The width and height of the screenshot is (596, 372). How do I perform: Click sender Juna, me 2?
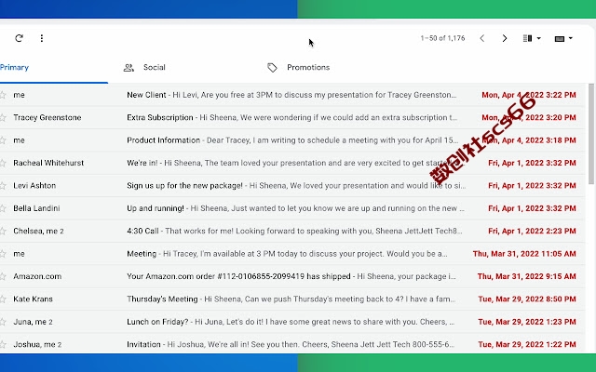[33, 322]
